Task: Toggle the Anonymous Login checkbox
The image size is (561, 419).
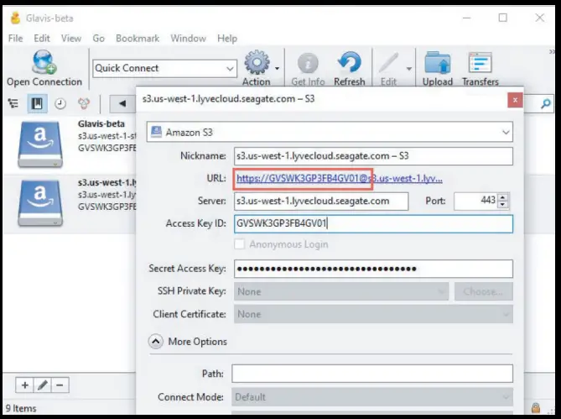Action: coord(239,244)
